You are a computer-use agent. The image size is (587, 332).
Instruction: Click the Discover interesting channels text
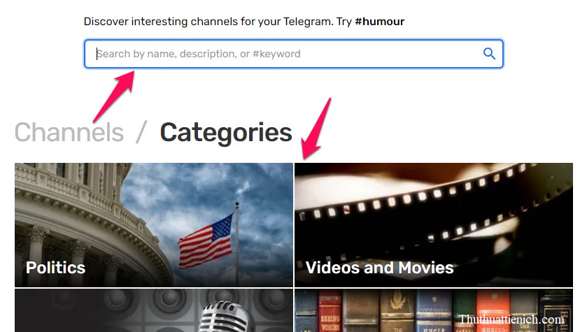click(x=208, y=22)
